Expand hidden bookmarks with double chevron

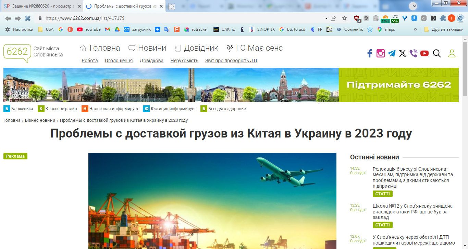415,29
